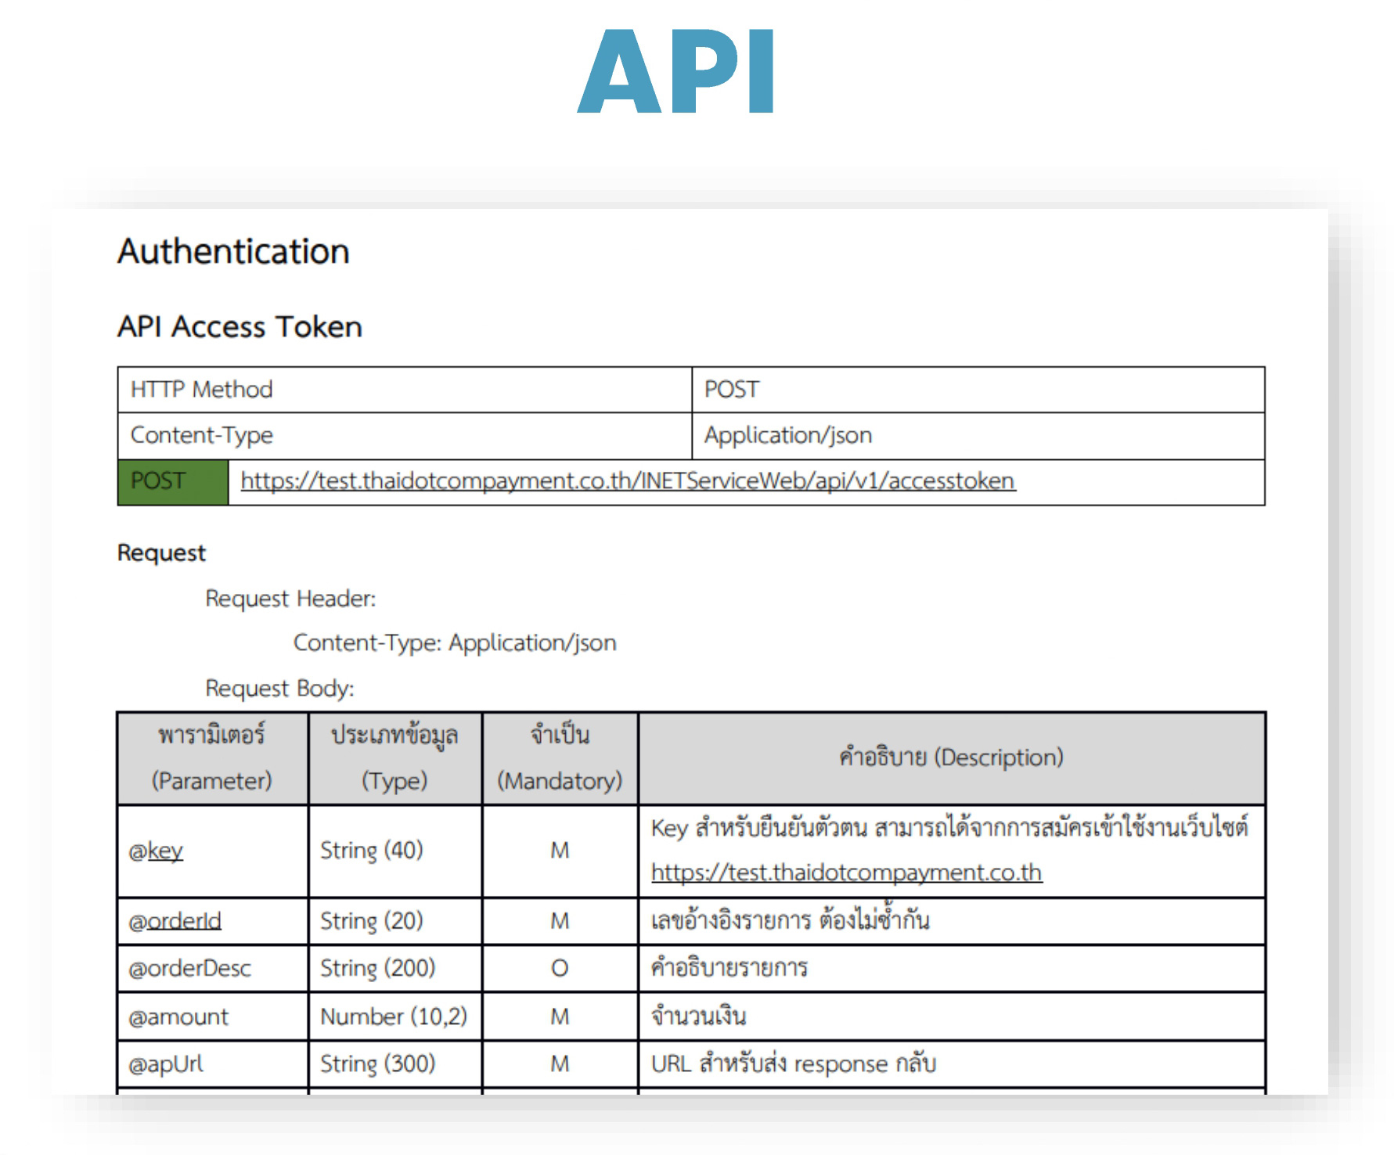Click the @orderDesc parameter cell
The width and height of the screenshot is (1394, 1155).
pyautogui.click(x=212, y=969)
